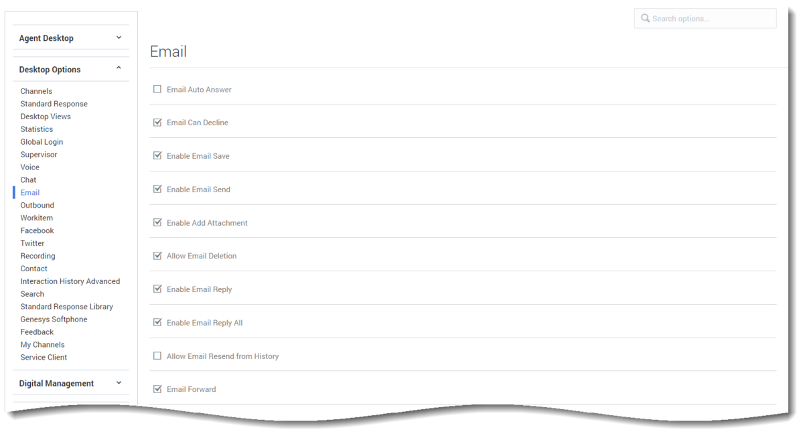Uncheck Enable Add Attachment
803x436 pixels.
[157, 222]
